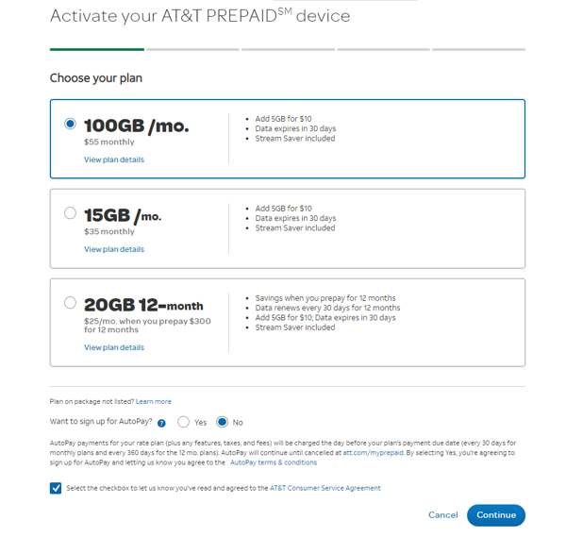Select No for AutoPay signup
Viewport: 566px width, 537px height.
[x=223, y=422]
